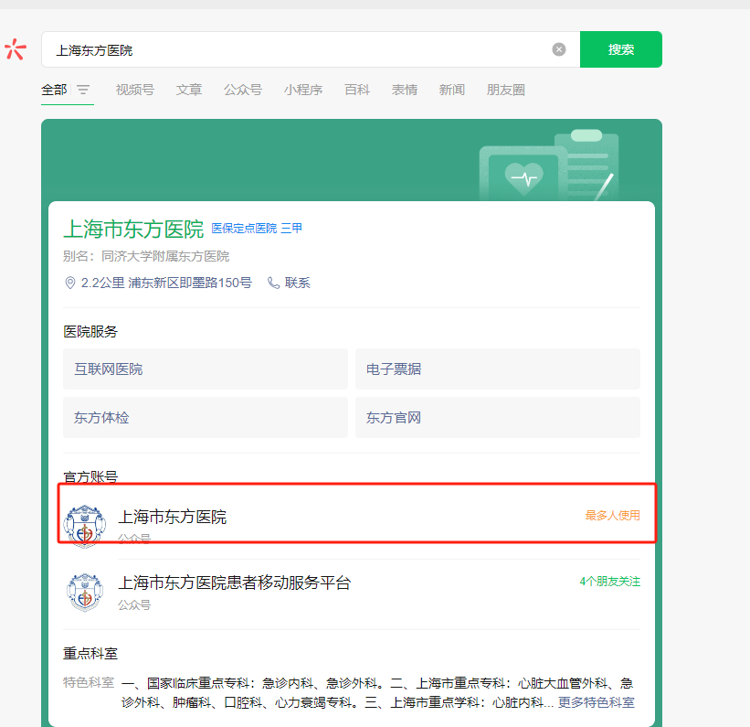This screenshot has height=727, width=750.
Task: Open the 上海市东方医院 hospital title
Action: coord(133,229)
